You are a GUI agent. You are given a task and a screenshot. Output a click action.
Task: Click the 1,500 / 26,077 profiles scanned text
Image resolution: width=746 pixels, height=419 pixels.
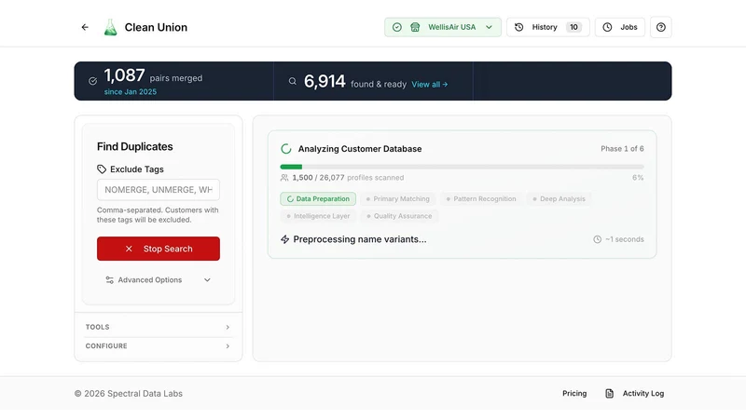(x=348, y=178)
